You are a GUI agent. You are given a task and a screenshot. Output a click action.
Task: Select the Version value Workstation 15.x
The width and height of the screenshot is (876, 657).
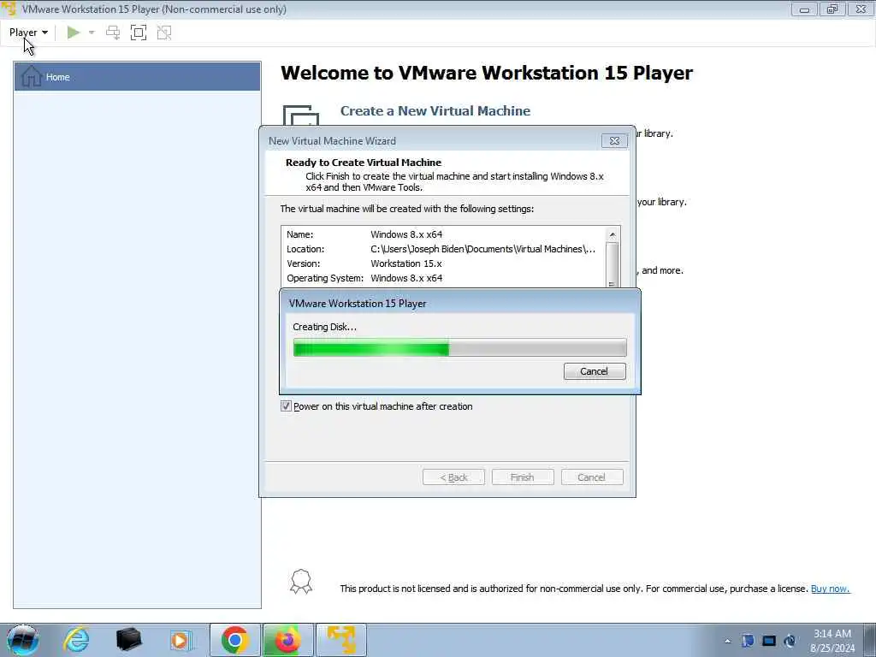(x=406, y=263)
